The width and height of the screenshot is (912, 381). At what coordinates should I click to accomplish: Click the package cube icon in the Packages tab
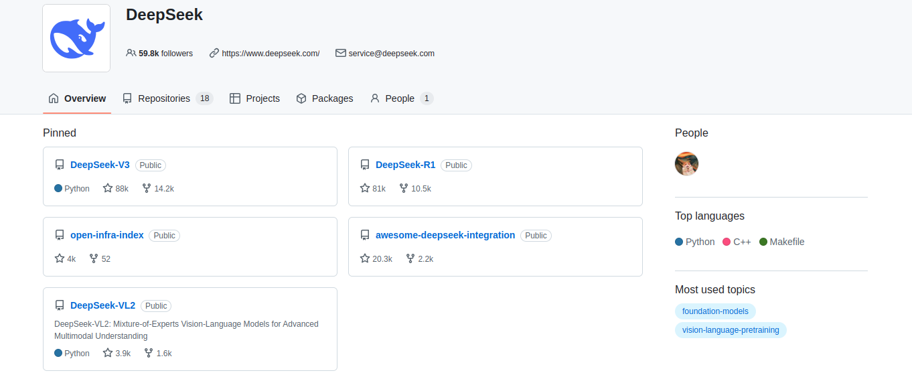(301, 98)
